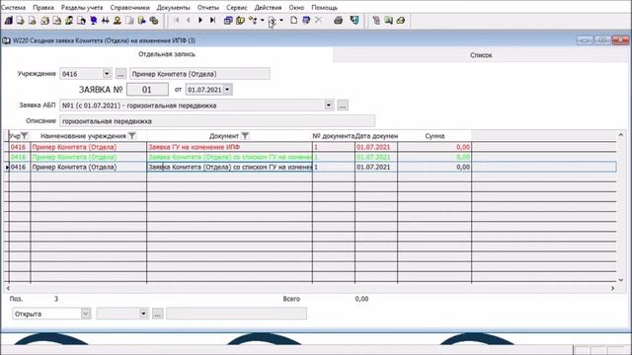Open the Отчеты menu
The height and width of the screenshot is (355, 632).
tap(208, 7)
